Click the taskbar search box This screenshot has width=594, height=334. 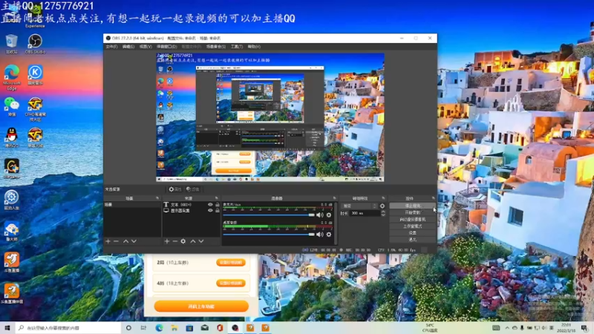(68, 328)
